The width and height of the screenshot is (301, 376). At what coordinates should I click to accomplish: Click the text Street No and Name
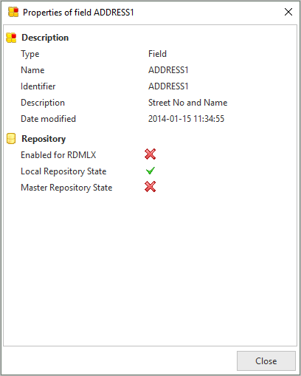[x=188, y=103]
